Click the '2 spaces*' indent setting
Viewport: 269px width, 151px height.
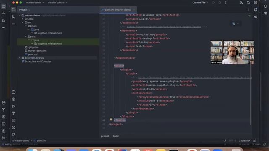(x=245, y=141)
